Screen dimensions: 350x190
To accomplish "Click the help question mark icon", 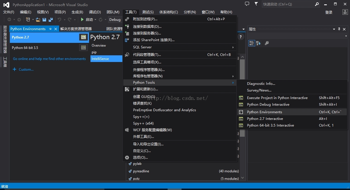I will click(x=240, y=37).
